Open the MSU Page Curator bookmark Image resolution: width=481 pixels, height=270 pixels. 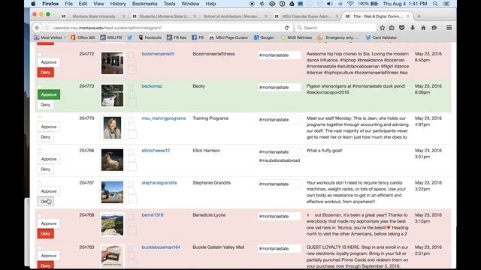[228, 37]
